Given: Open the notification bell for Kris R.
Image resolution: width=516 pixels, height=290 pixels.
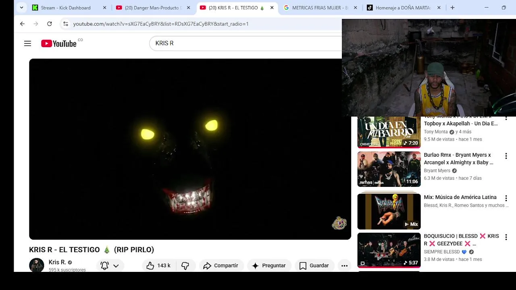Looking at the screenshot, I should tap(104, 265).
